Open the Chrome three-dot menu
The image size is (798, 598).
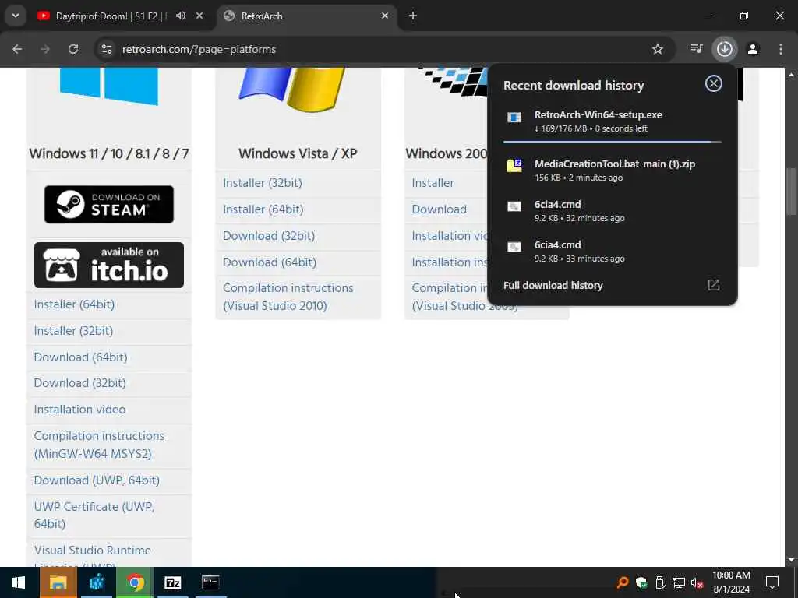pyautogui.click(x=780, y=49)
